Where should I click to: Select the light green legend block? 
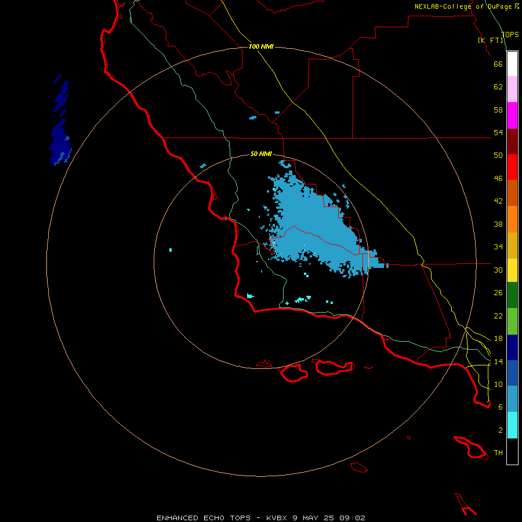pyautogui.click(x=512, y=321)
